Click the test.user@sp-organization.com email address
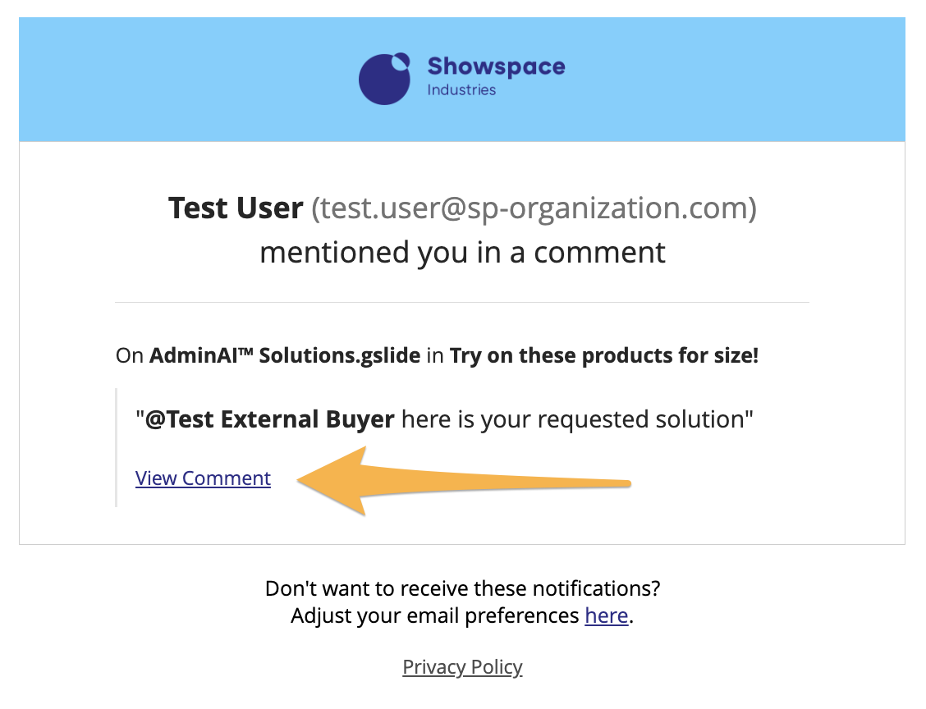Screen dimensions: 926x709 534,208
